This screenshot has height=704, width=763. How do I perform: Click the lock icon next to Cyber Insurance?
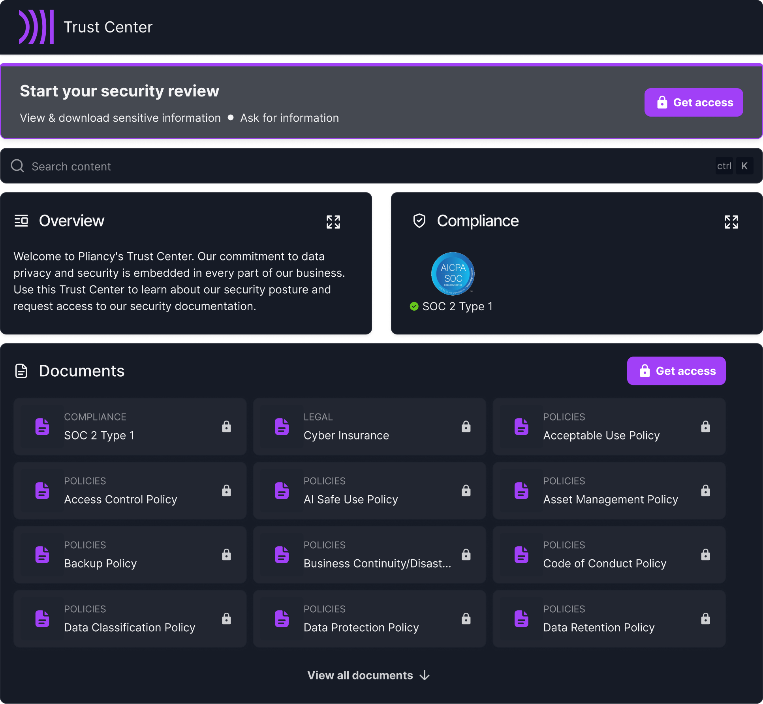tap(466, 427)
